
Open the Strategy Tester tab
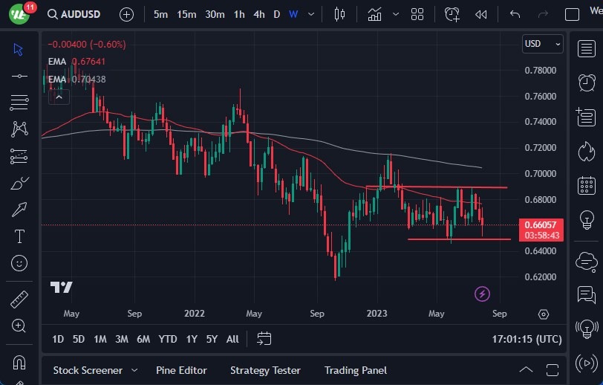[265, 370]
